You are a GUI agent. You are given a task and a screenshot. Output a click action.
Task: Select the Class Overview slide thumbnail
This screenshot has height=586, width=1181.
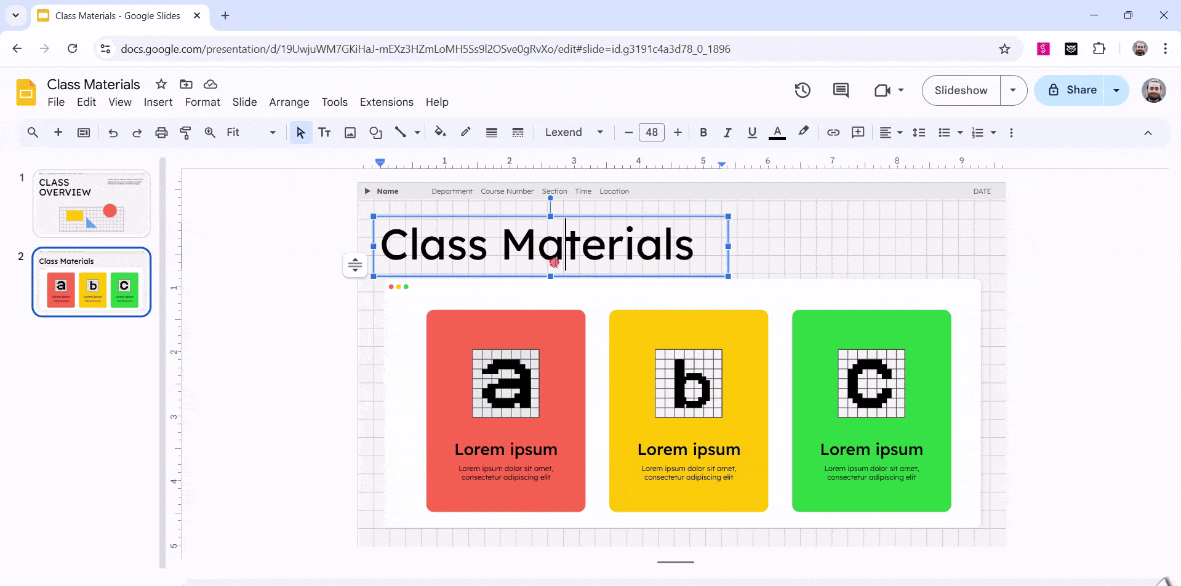91,204
